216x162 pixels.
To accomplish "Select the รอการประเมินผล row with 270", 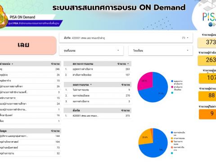I will tap(98, 96).
